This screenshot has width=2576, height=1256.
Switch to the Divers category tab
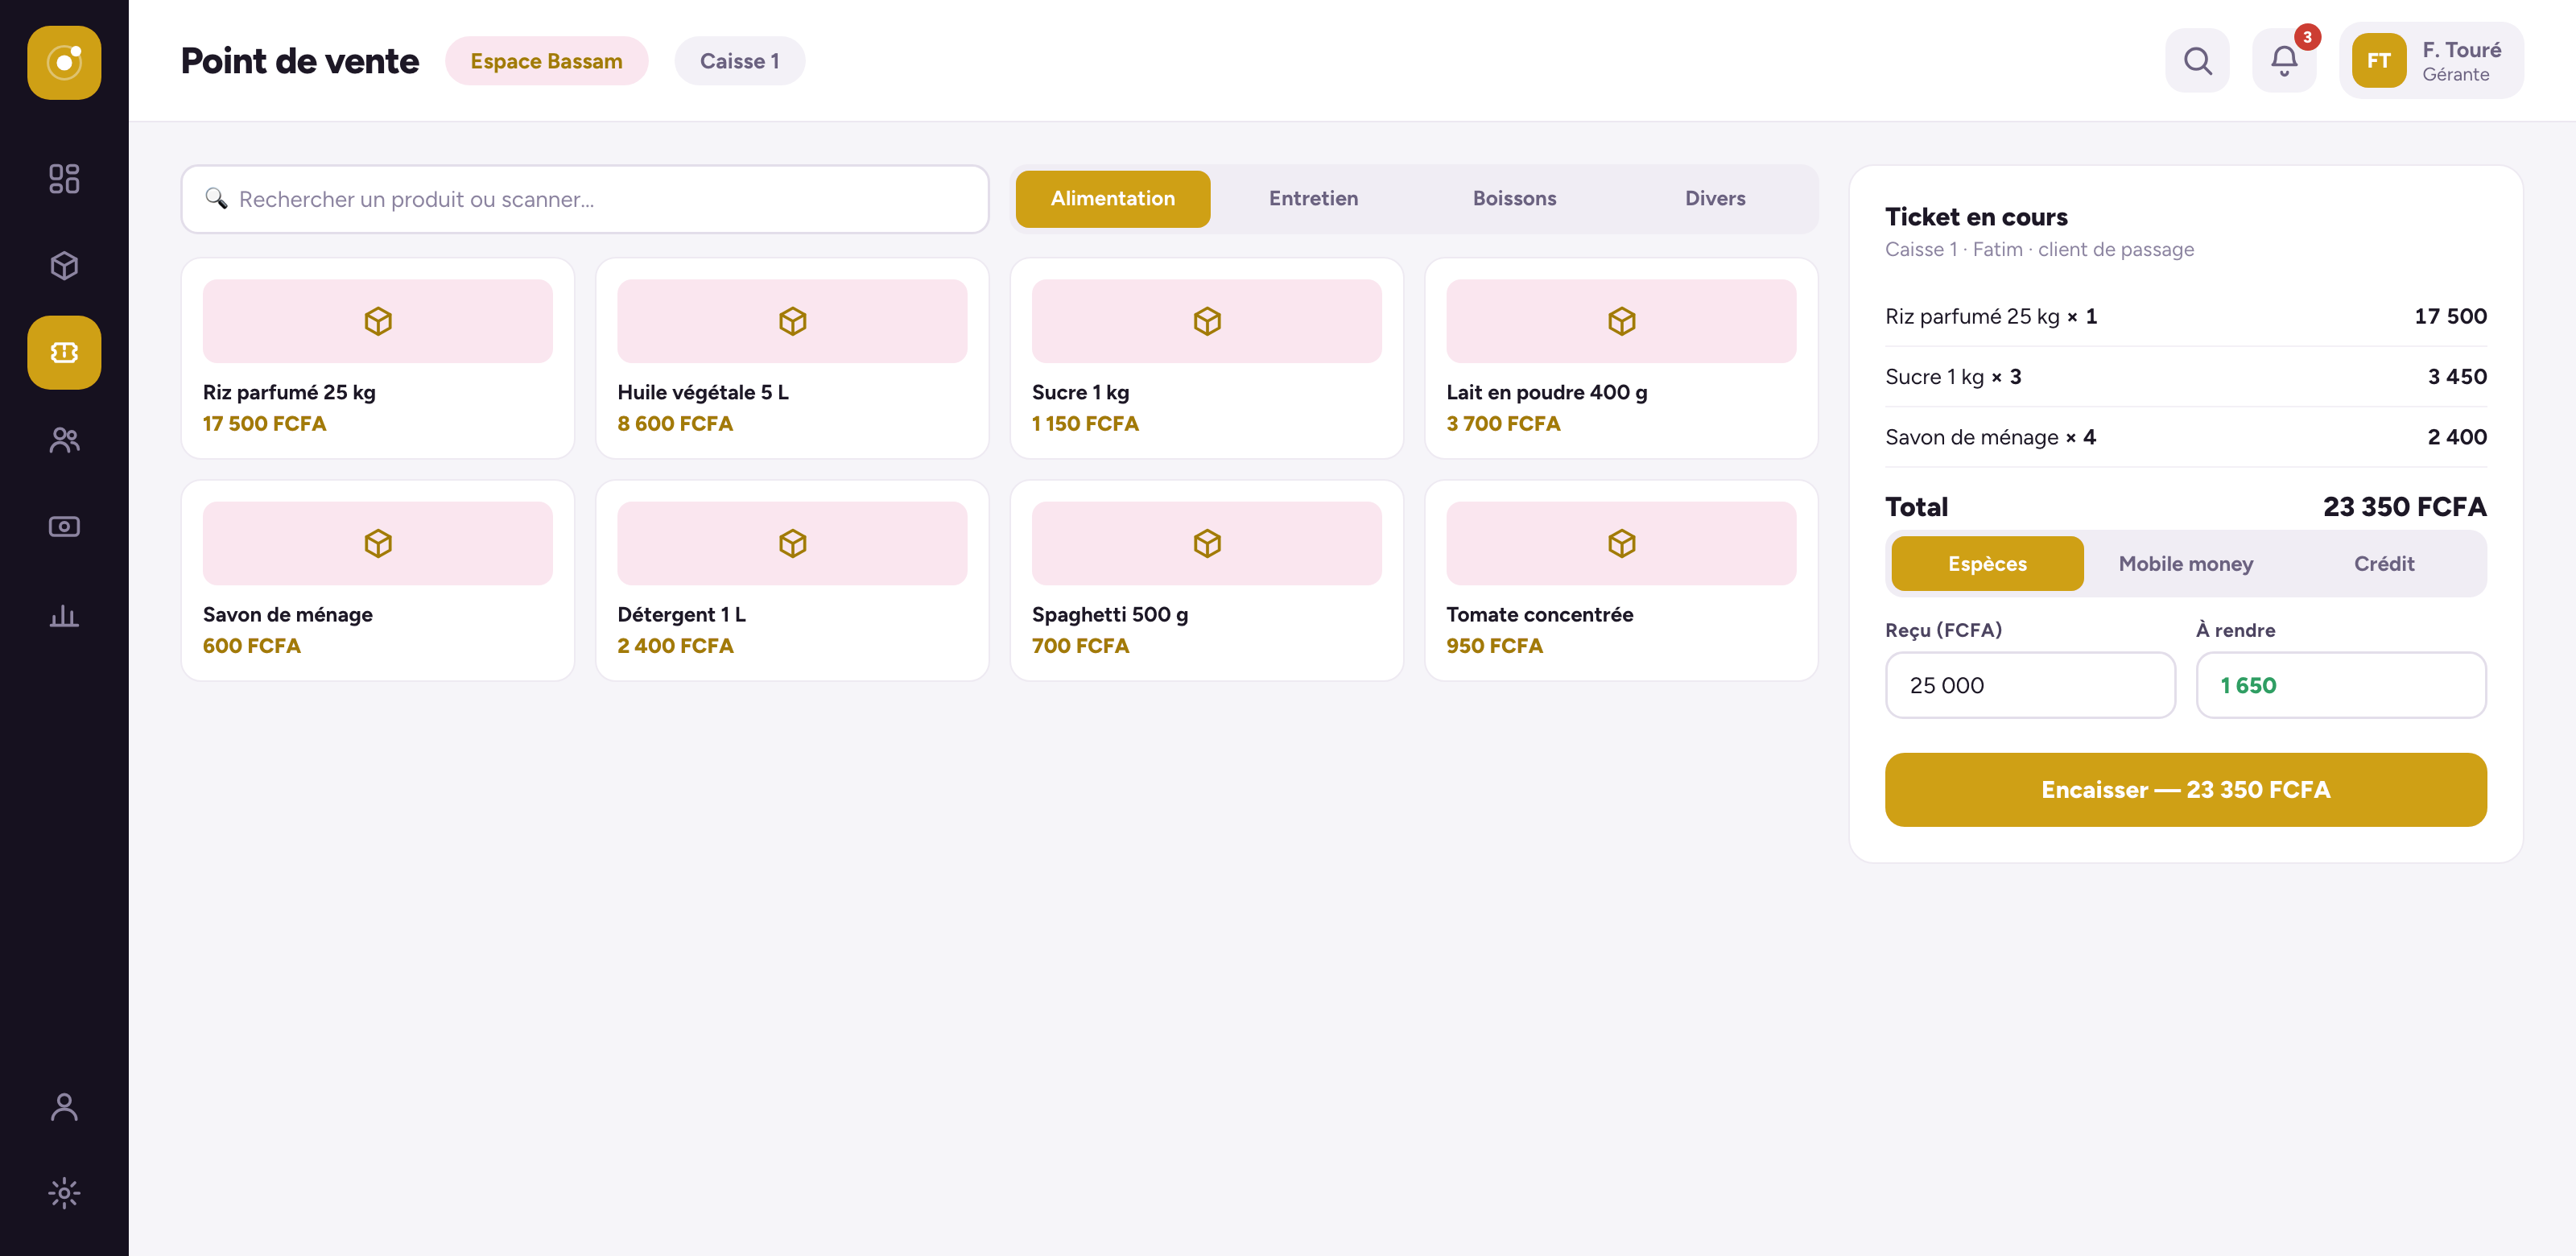tap(1715, 199)
